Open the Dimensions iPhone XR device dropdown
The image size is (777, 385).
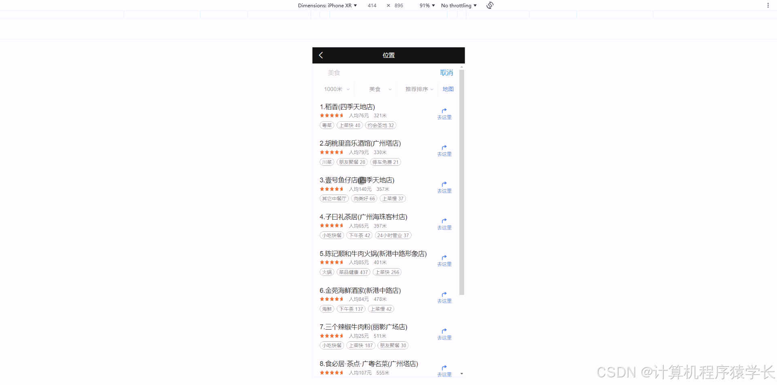(327, 5)
